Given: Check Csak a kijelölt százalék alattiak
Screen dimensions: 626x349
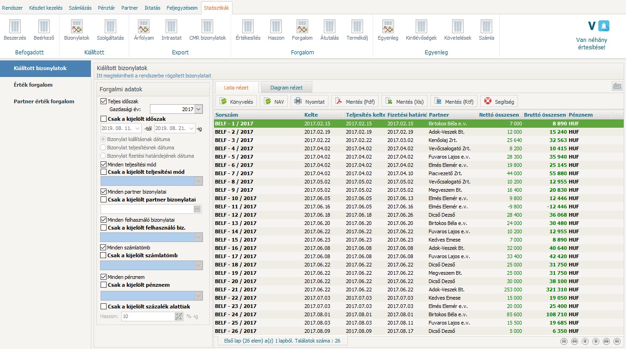Looking at the screenshot, I should coord(103,307).
